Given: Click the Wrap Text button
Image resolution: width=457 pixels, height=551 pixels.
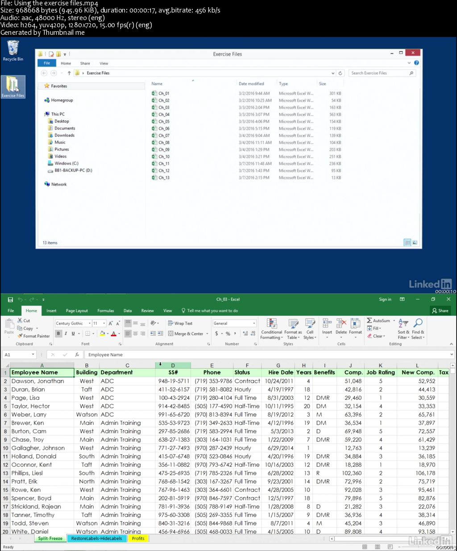Looking at the screenshot, I should [180, 323].
